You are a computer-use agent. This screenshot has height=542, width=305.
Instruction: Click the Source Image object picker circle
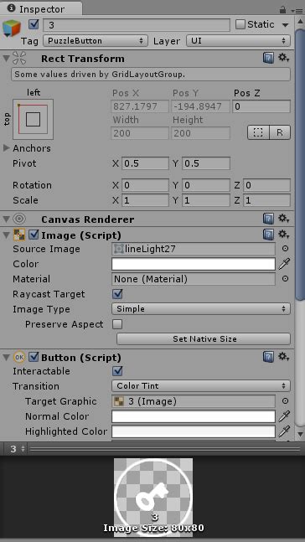[x=285, y=249]
